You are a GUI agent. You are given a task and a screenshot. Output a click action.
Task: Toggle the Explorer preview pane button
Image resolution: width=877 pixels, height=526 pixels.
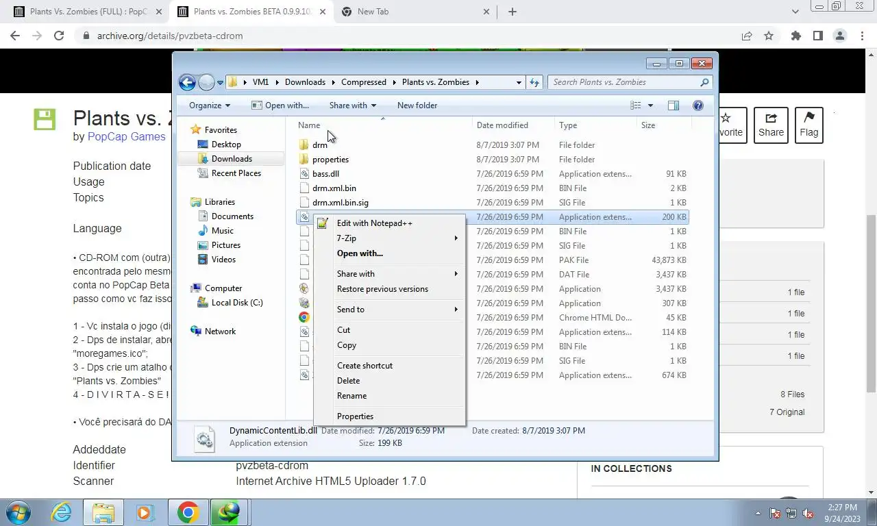coord(674,105)
